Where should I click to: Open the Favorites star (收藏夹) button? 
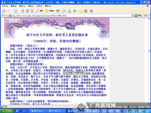coord(50,11)
